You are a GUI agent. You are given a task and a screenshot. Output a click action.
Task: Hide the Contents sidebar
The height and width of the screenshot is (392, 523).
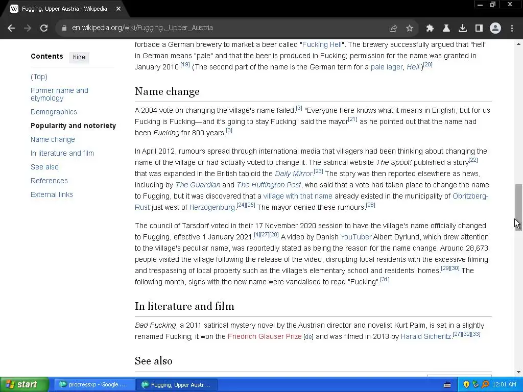[79, 57]
